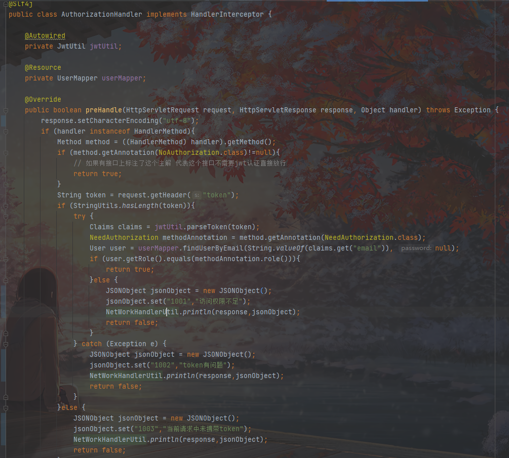Image resolution: width=509 pixels, height=458 pixels.
Task: Click the jwtUtil field name declaration
Action: [103, 46]
